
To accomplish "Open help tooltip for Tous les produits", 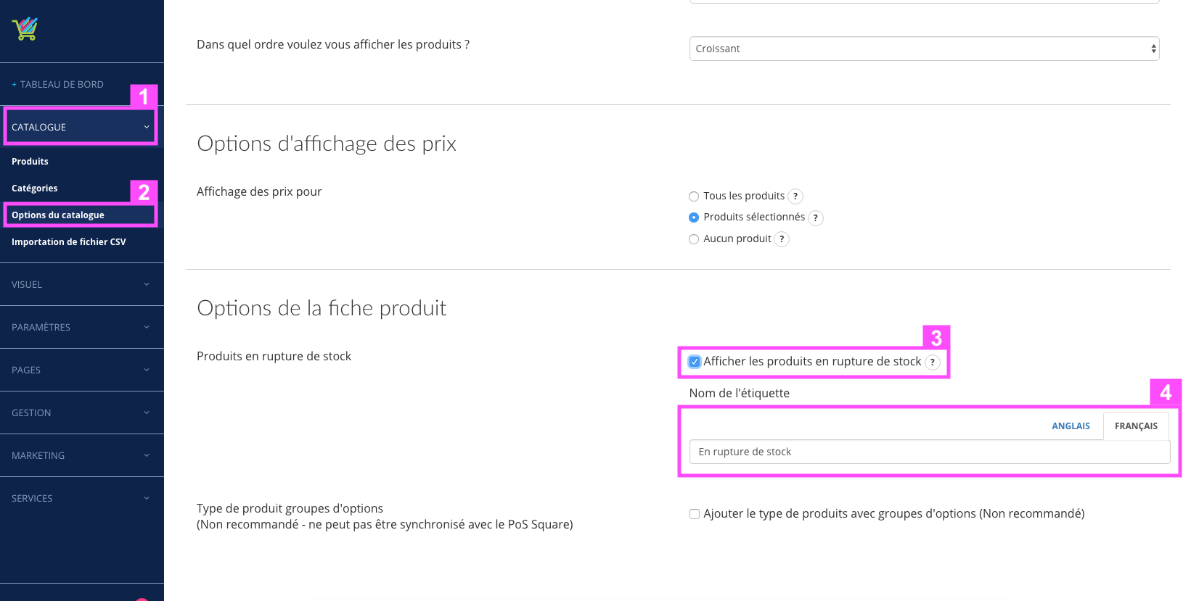I will (795, 196).
